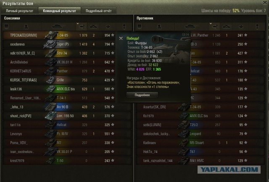This screenshot has height=182, width=269.
Task: Select player lesik136
Action: tap(16, 89)
